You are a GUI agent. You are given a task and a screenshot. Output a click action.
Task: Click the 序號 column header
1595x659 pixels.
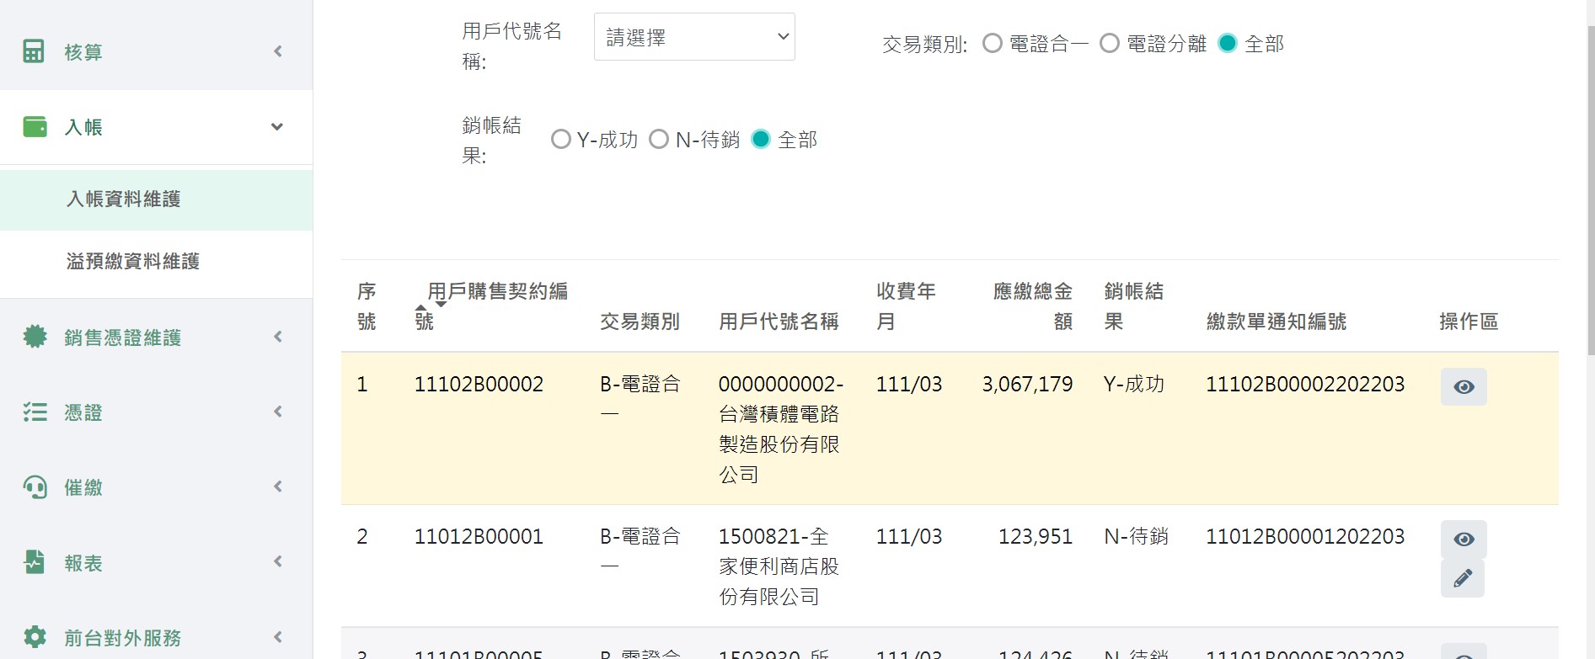point(367,306)
